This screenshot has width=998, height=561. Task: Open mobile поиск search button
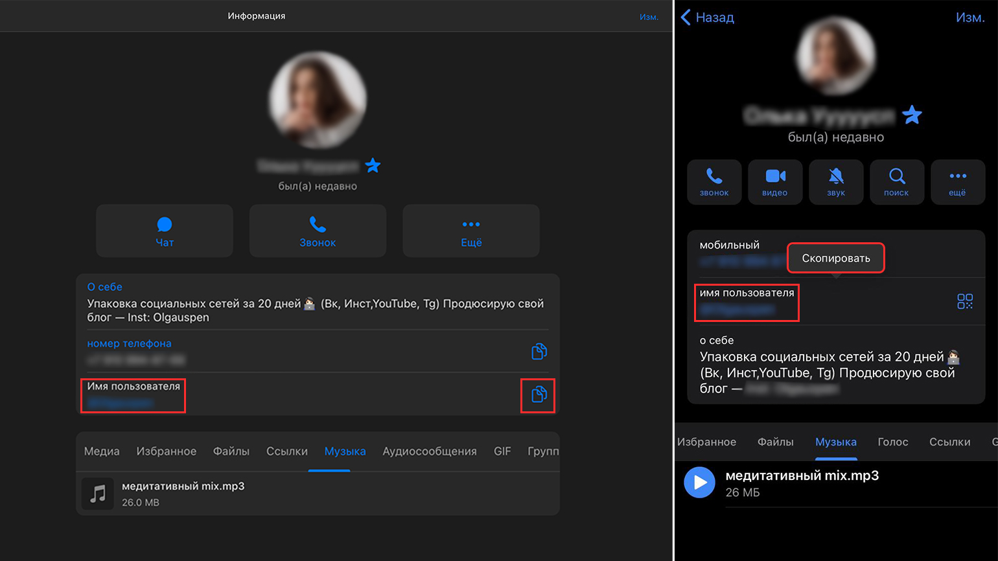pyautogui.click(x=897, y=182)
